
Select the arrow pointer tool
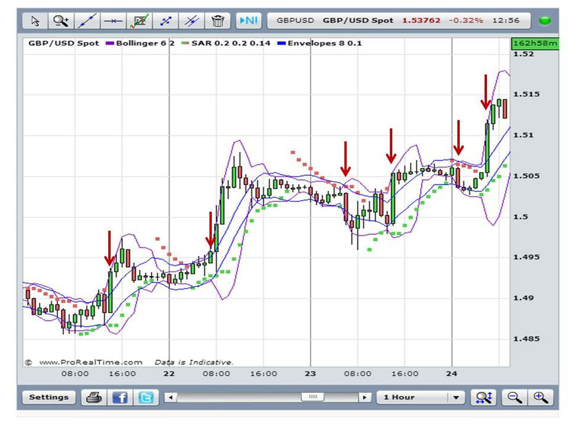tap(35, 21)
